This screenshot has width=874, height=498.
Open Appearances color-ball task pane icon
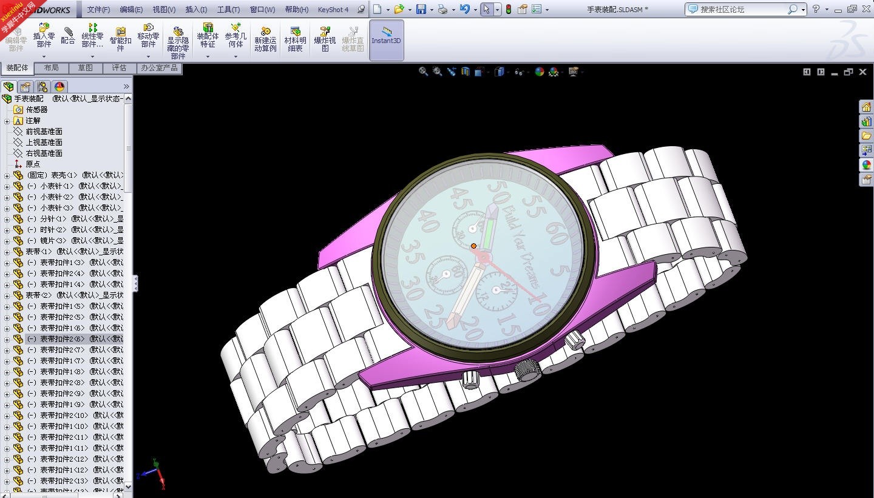(866, 165)
